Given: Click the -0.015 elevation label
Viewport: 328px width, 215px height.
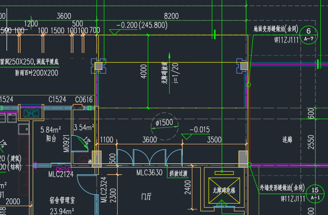Looking at the screenshot, I should coord(199,130).
